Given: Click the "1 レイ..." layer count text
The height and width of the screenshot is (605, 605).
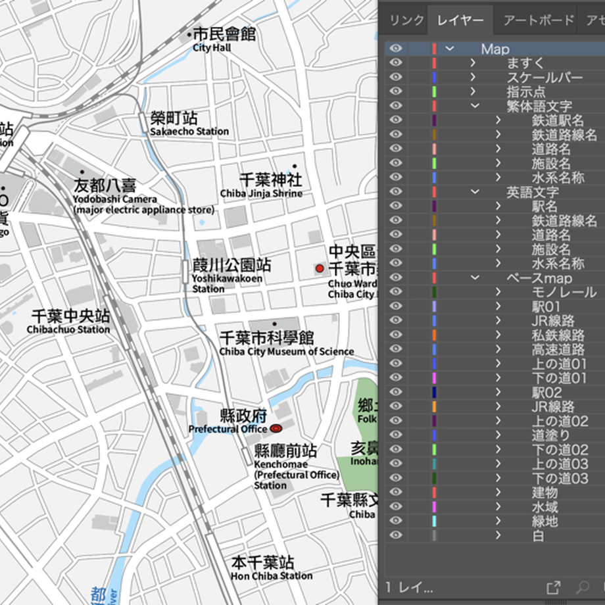Looking at the screenshot, I should tap(410, 588).
